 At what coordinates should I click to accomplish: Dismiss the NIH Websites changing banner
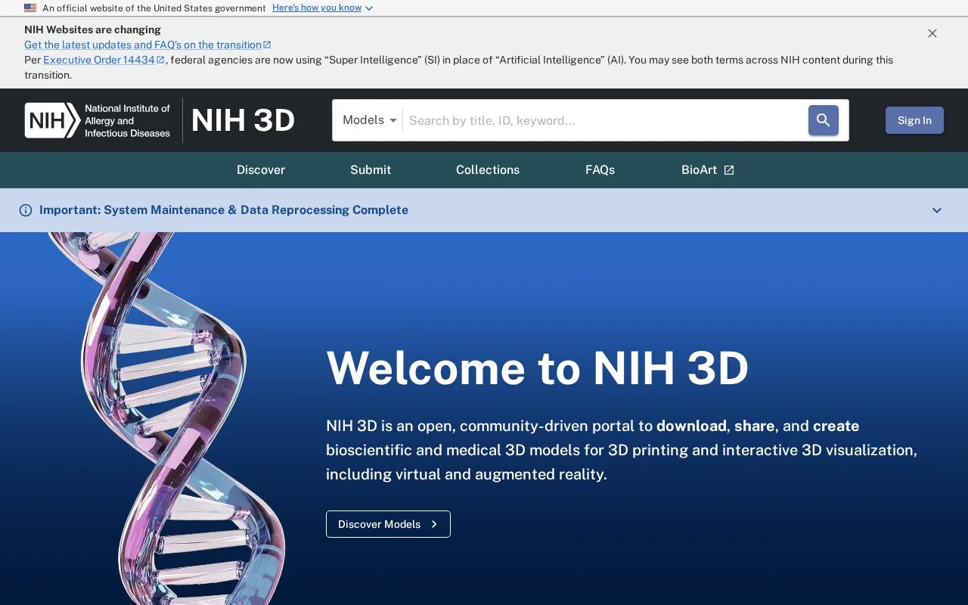tap(932, 33)
